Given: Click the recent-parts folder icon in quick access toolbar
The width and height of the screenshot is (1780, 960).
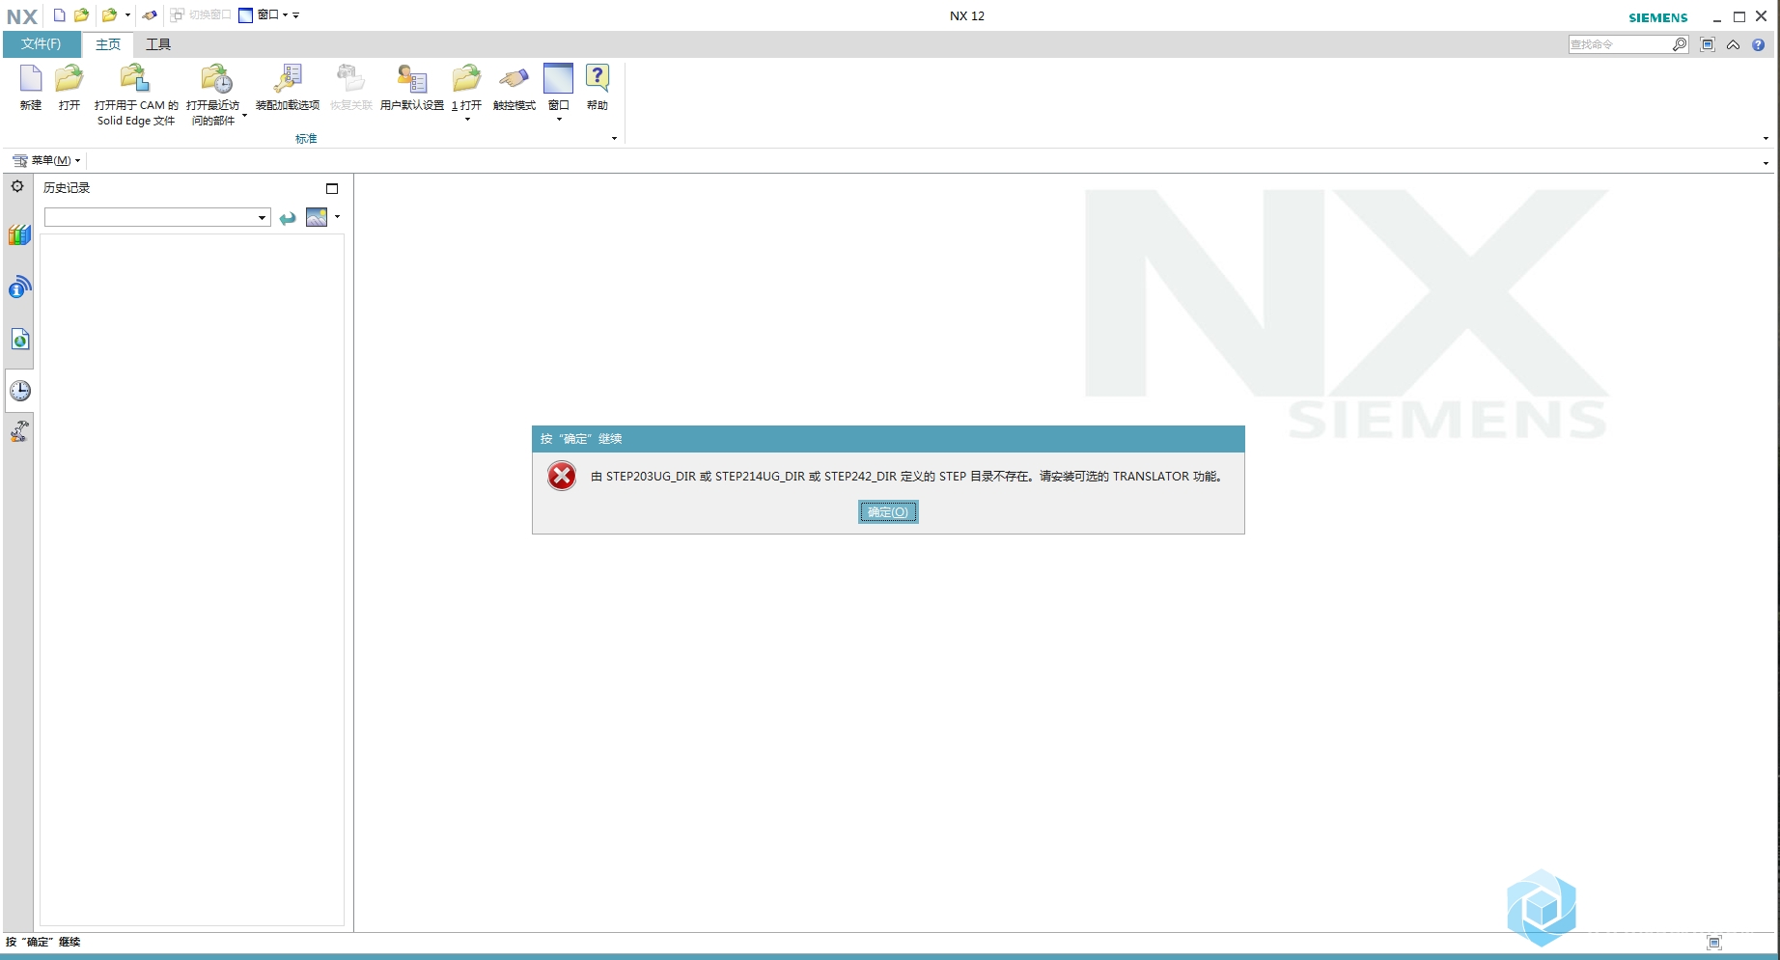Looking at the screenshot, I should (110, 15).
